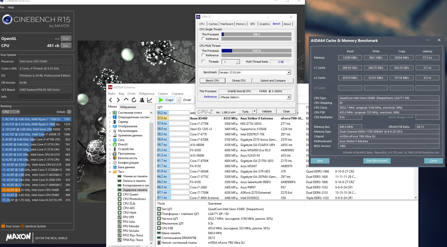Viewport: 447px width, 247px height.
Task: Click the user silhouette icon in AIDA64 toolbar
Action: (x=142, y=100)
